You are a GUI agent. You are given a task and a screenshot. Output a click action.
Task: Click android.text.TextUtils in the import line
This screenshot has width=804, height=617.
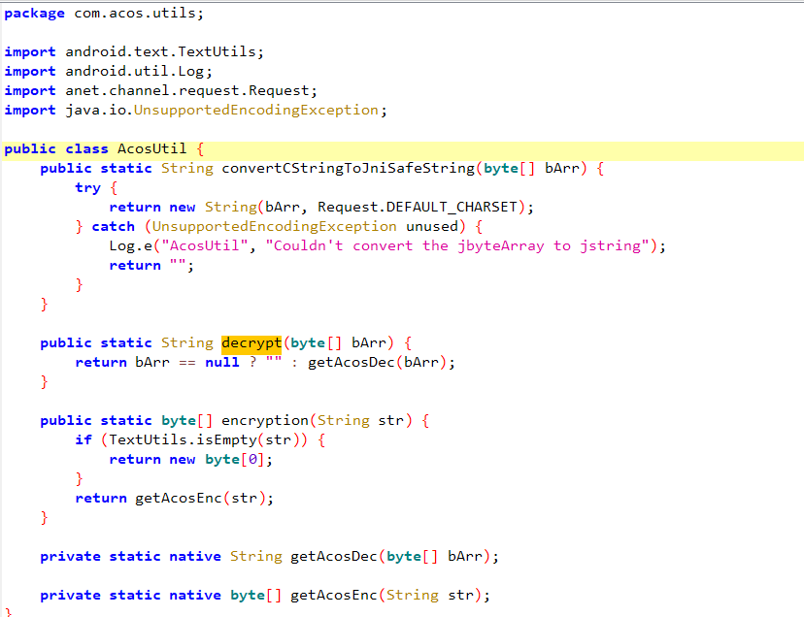pyautogui.click(x=164, y=51)
